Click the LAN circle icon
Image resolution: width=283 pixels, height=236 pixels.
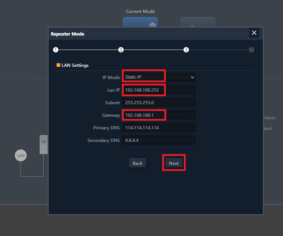(21, 156)
